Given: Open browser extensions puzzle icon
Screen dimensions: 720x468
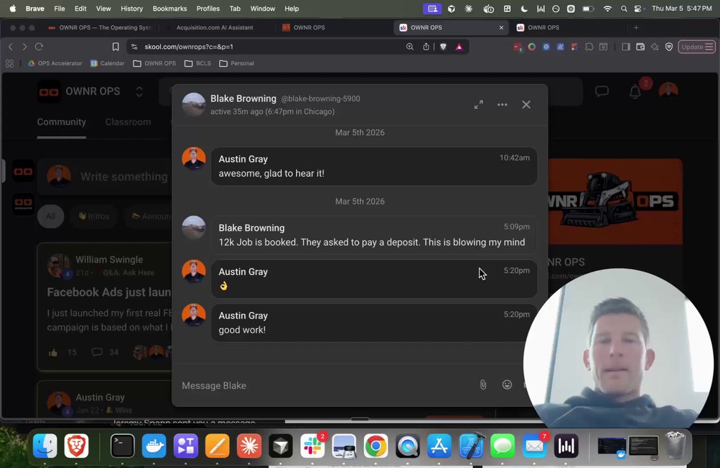Looking at the screenshot, I should 589,47.
